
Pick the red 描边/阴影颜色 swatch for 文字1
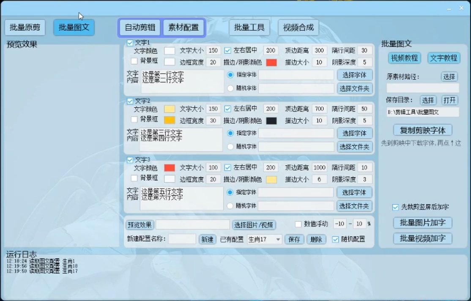click(x=271, y=63)
